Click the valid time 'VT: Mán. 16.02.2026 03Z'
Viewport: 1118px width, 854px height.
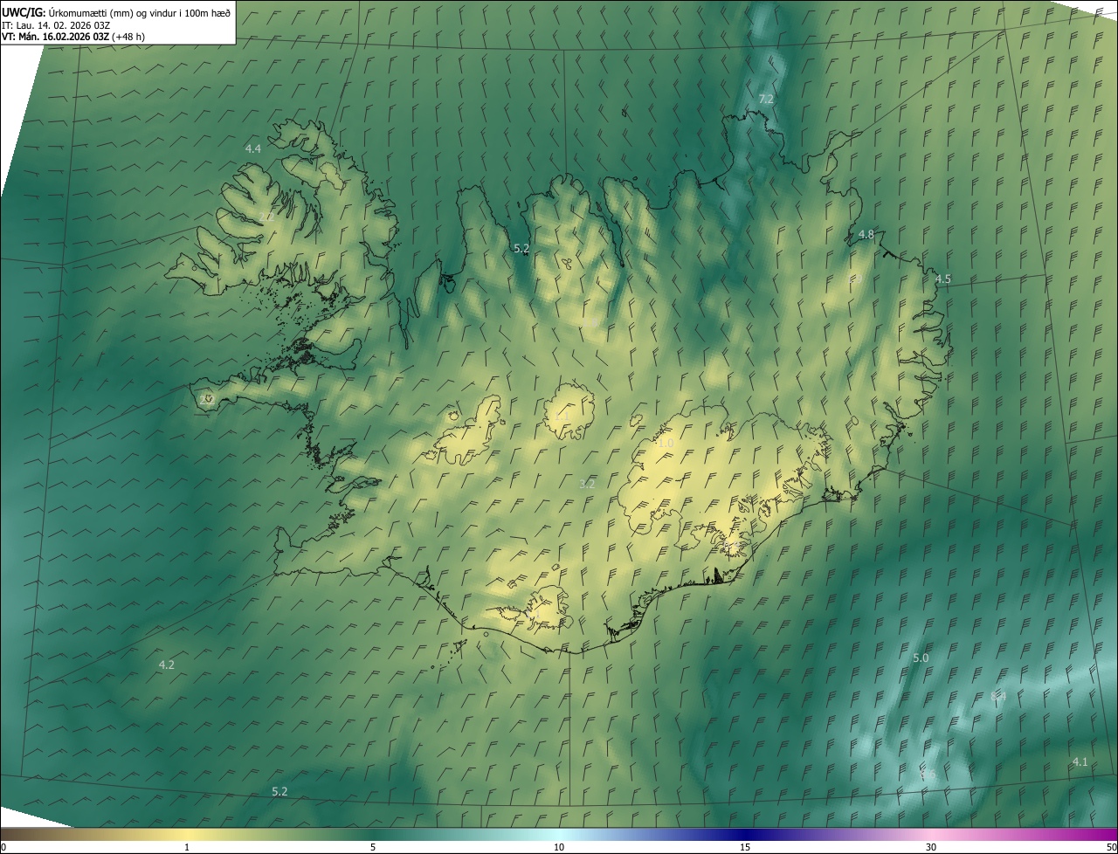[56, 37]
